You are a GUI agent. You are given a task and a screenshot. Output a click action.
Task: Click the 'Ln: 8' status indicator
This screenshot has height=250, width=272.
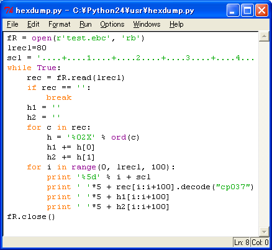(x=242, y=242)
